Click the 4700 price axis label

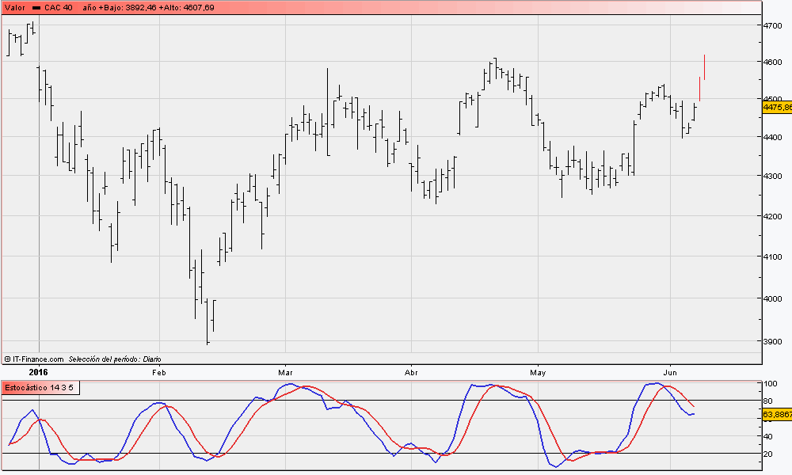point(773,25)
